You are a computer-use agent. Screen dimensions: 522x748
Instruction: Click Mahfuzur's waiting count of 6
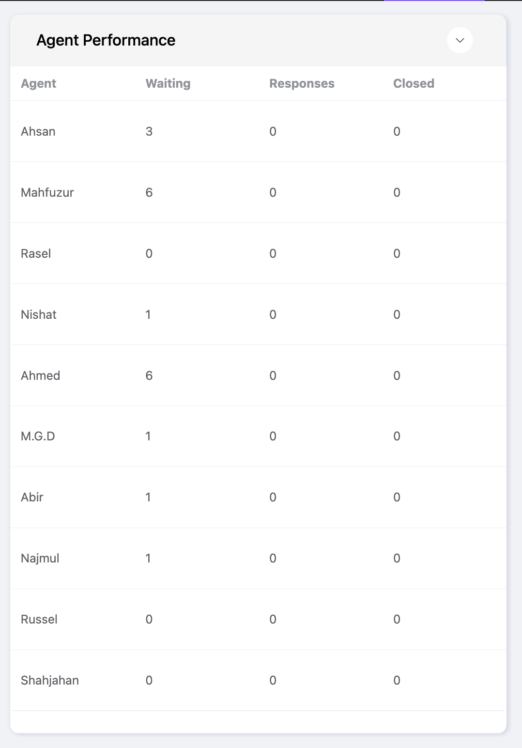click(149, 192)
